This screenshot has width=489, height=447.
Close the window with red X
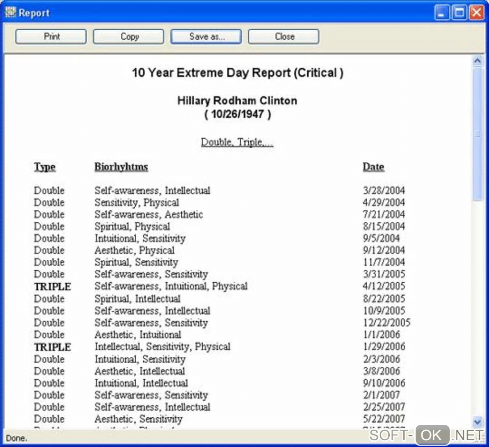pyautogui.click(x=477, y=13)
